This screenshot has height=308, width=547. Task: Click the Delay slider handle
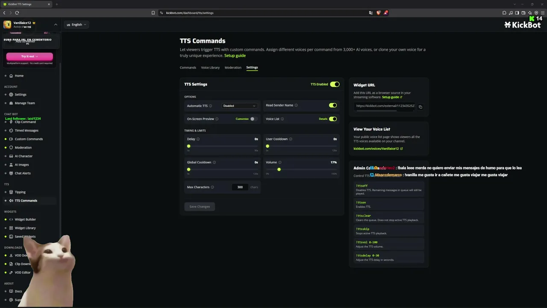[188, 146]
